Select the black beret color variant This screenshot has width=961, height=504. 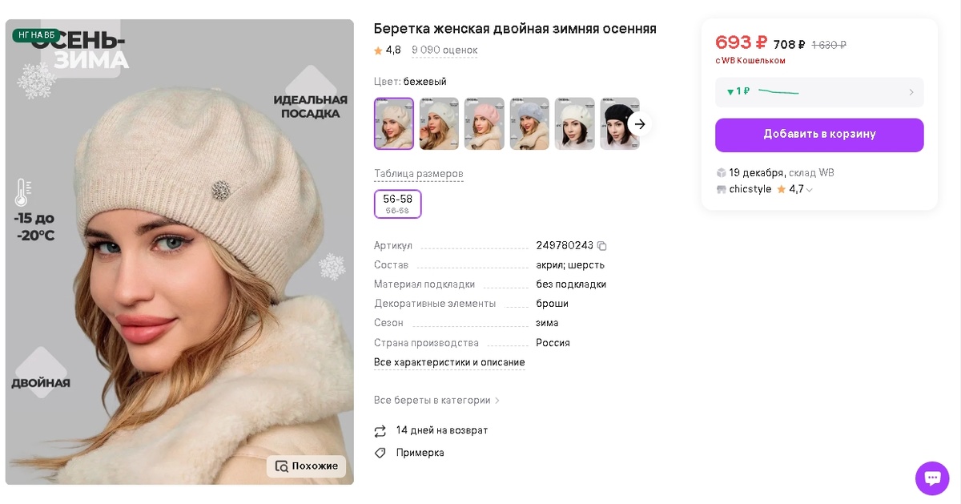[620, 123]
